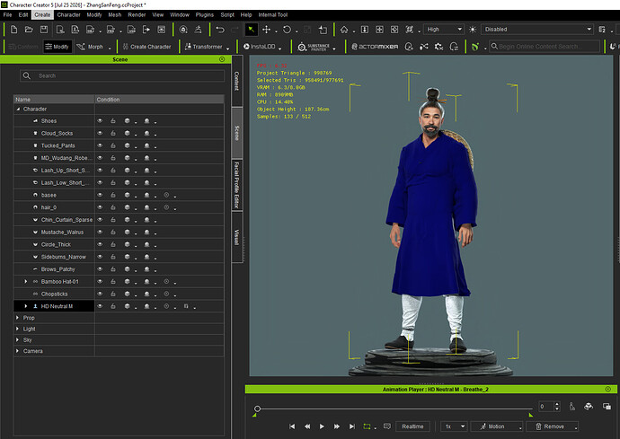The width and height of the screenshot is (620, 439).
Task: Toggle the lock icon for Brows_Patchy
Action: [113, 269]
